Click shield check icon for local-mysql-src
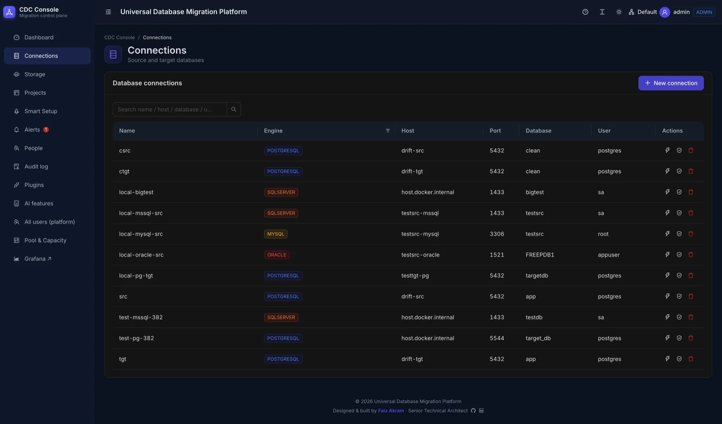The image size is (722, 424). click(679, 234)
